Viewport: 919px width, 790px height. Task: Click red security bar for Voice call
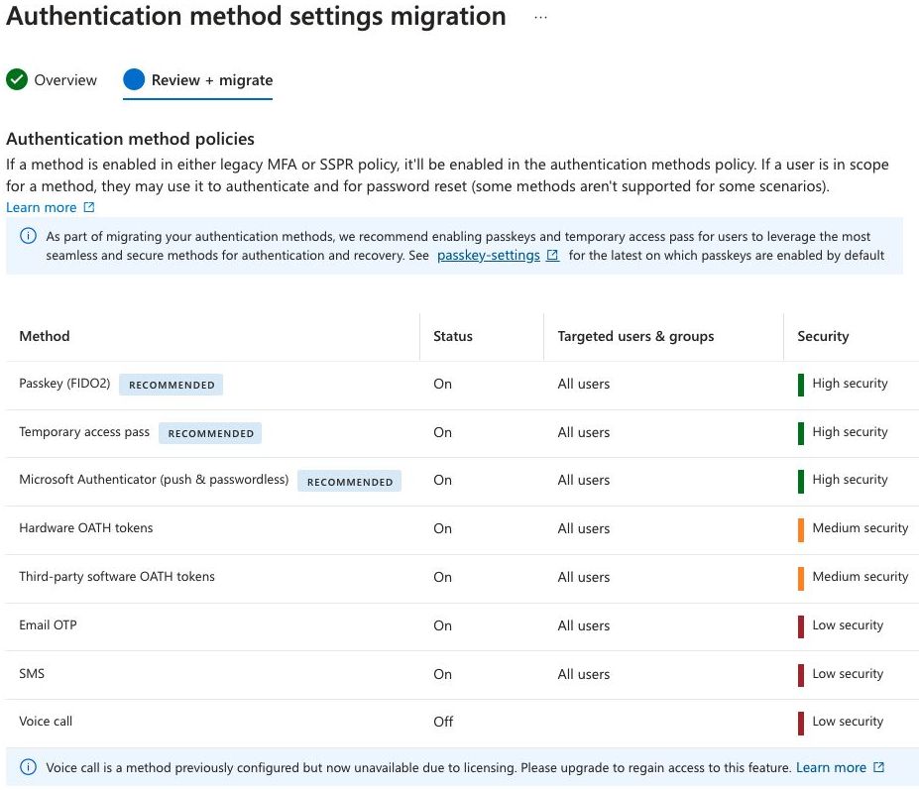pyautogui.click(x=801, y=723)
